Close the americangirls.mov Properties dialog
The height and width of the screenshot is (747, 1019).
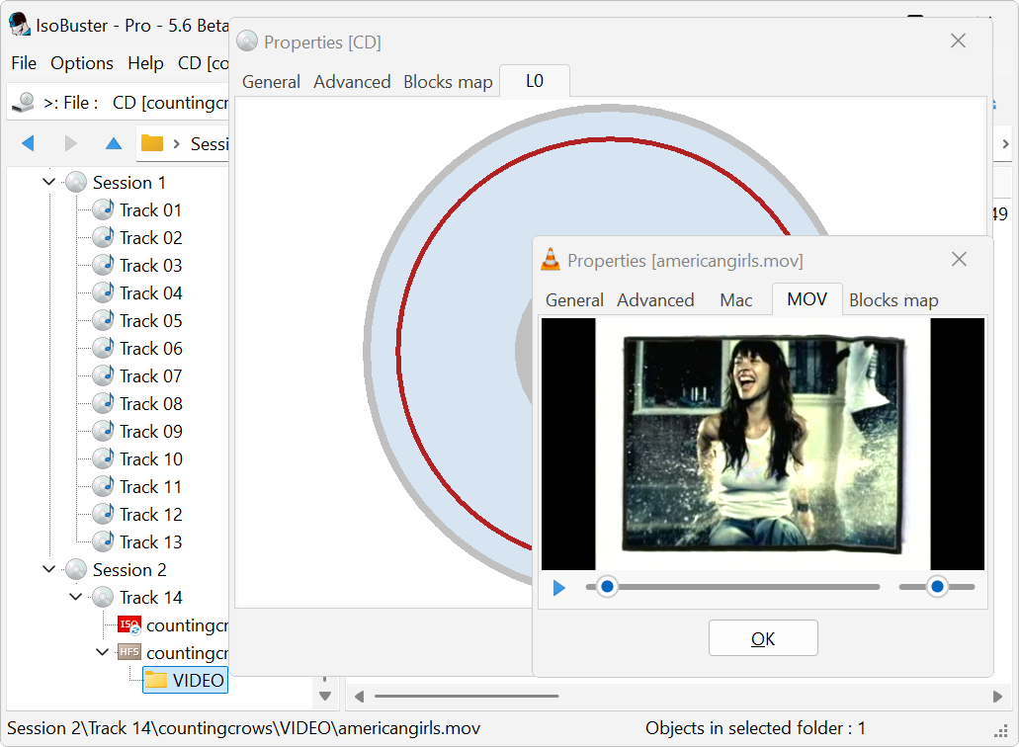(959, 259)
